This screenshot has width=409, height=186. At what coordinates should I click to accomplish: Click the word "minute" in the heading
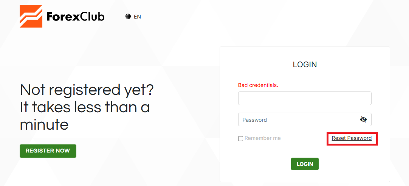coord(44,125)
